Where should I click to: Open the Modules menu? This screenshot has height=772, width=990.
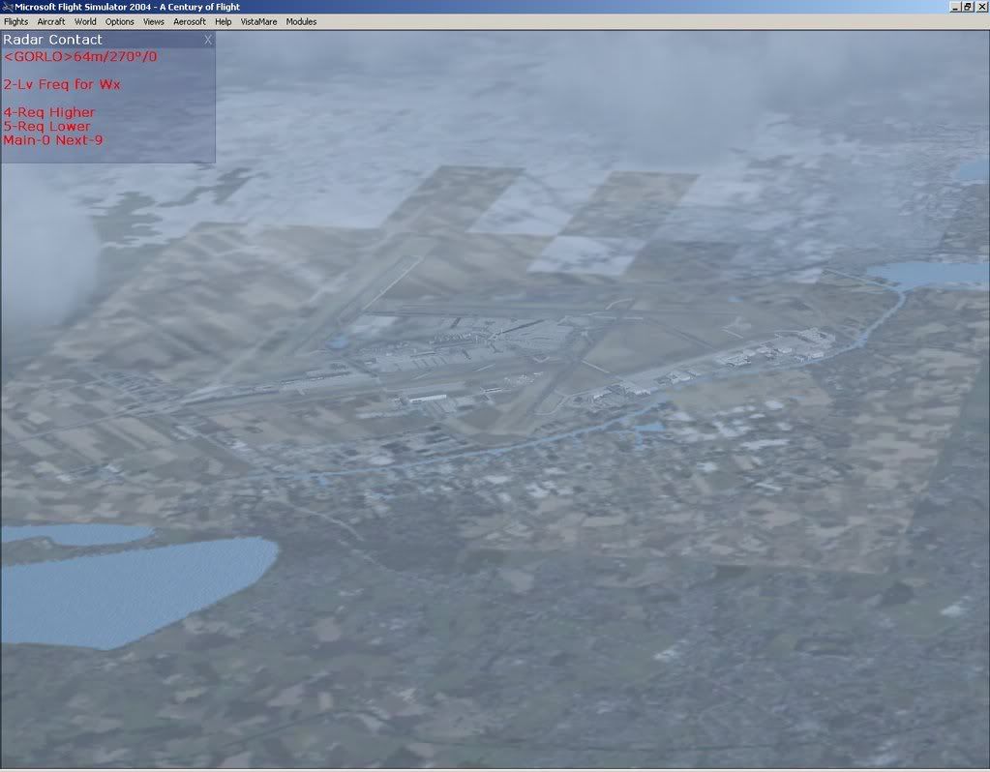[x=301, y=21]
